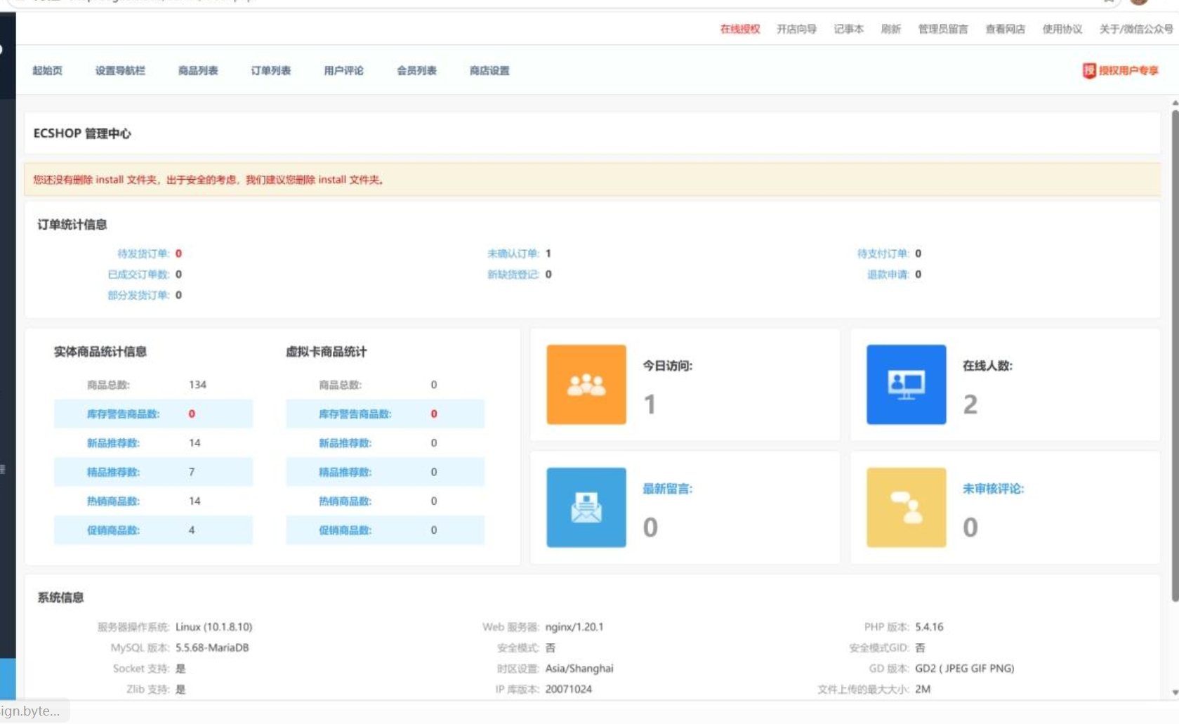The width and height of the screenshot is (1179, 724).
Task: Click the yellow comment icon for 未审核评论
Action: pyautogui.click(x=906, y=507)
